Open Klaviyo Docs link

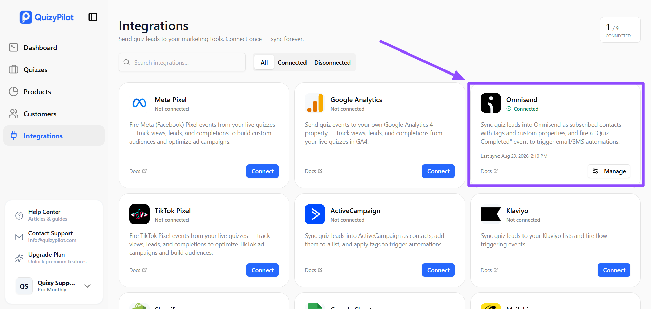click(489, 270)
